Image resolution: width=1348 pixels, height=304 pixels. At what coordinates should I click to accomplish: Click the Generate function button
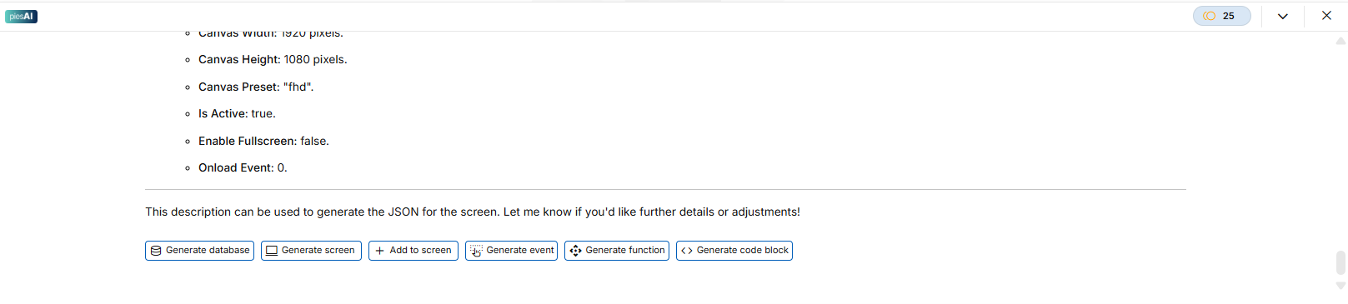pos(617,251)
